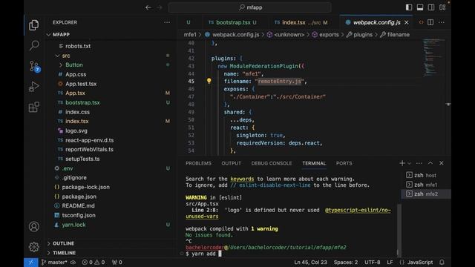Toggle the bottom panel layout icon

point(420,7)
